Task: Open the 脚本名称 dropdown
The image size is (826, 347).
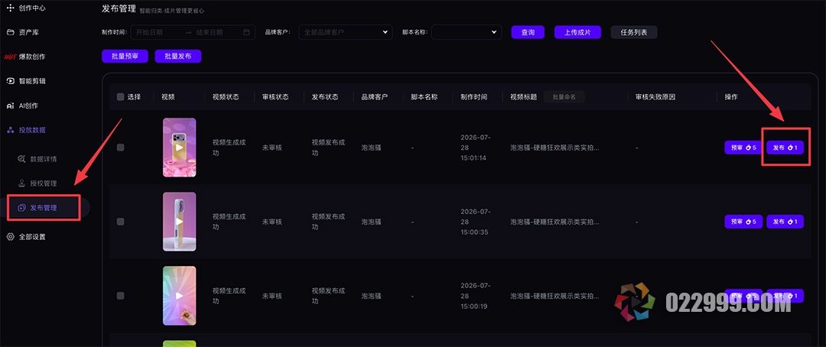Action: [467, 32]
